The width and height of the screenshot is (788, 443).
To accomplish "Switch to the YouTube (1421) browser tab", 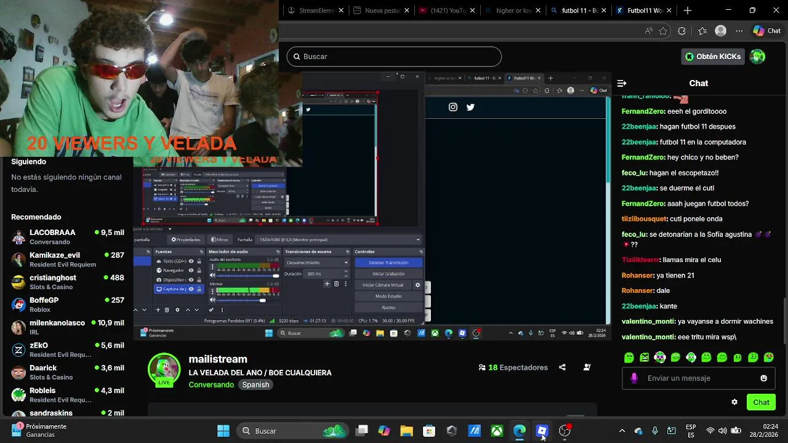I will click(447, 10).
